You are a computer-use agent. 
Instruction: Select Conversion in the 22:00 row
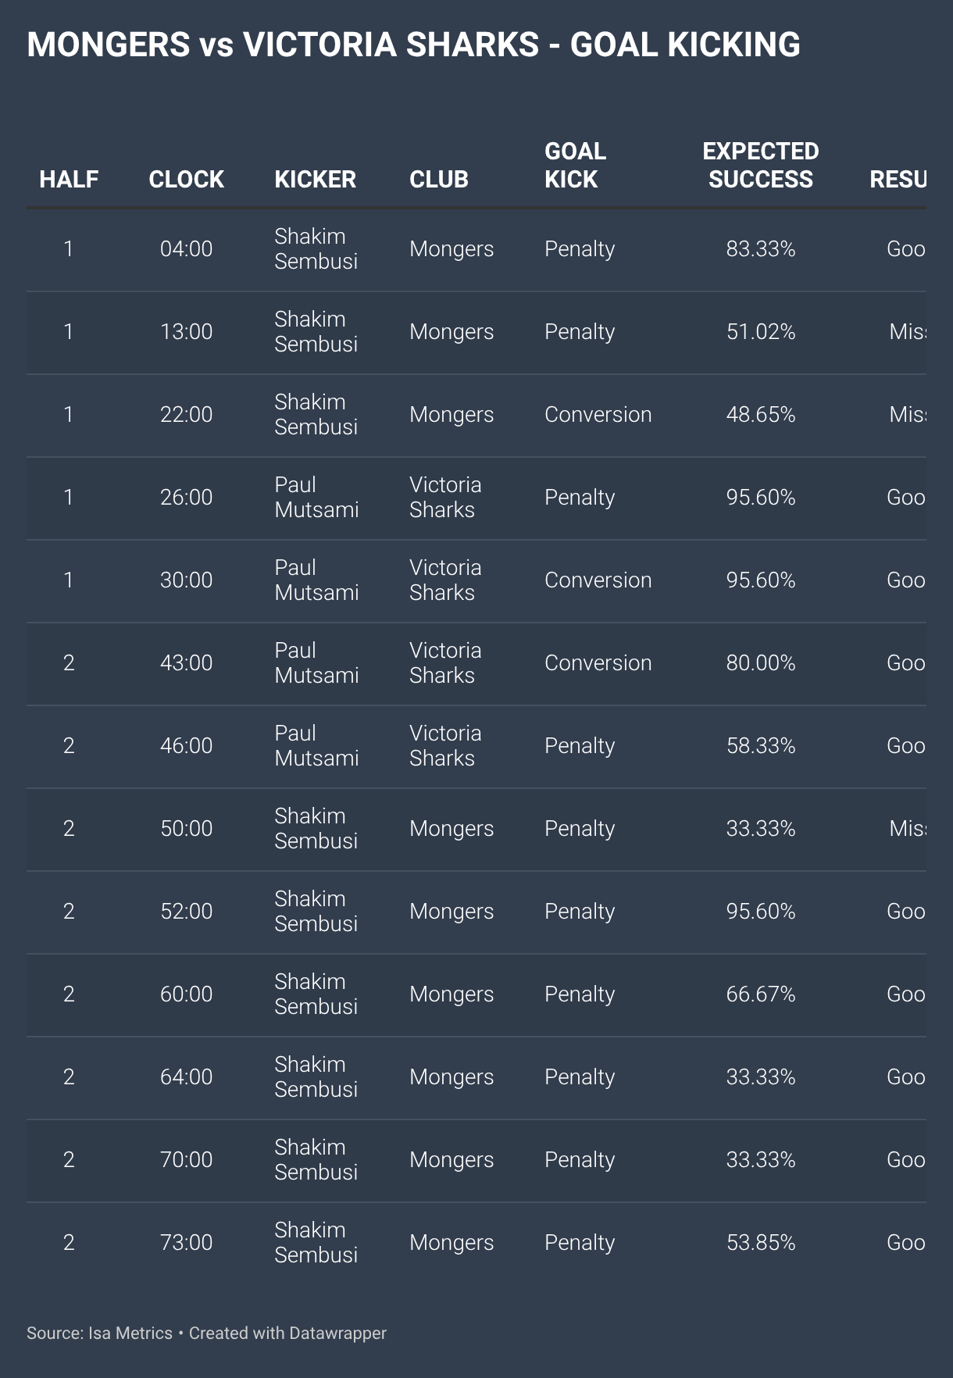598,415
